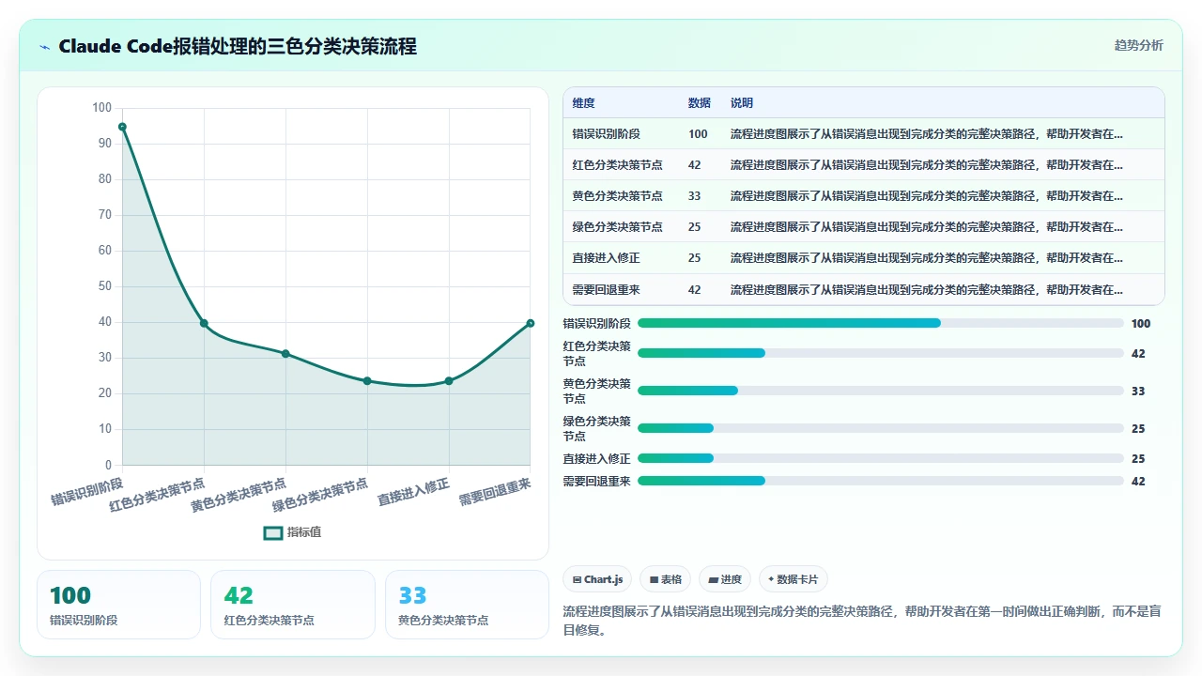1202x676 pixels.
Task: Click the 需要回退重来 progress bar
Action: [x=880, y=481]
